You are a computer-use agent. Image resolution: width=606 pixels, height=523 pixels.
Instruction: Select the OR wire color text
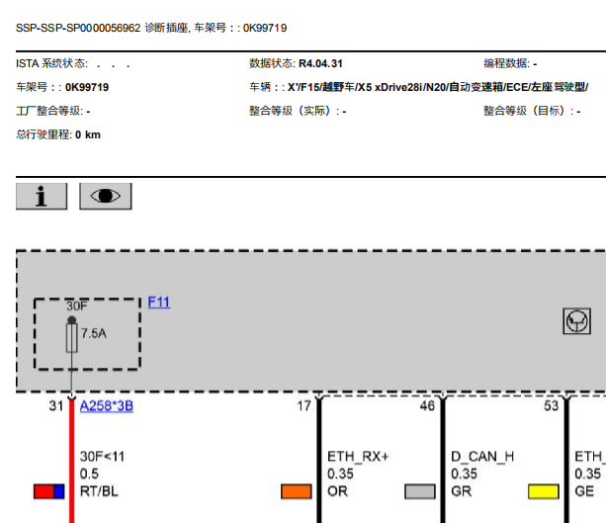(337, 491)
